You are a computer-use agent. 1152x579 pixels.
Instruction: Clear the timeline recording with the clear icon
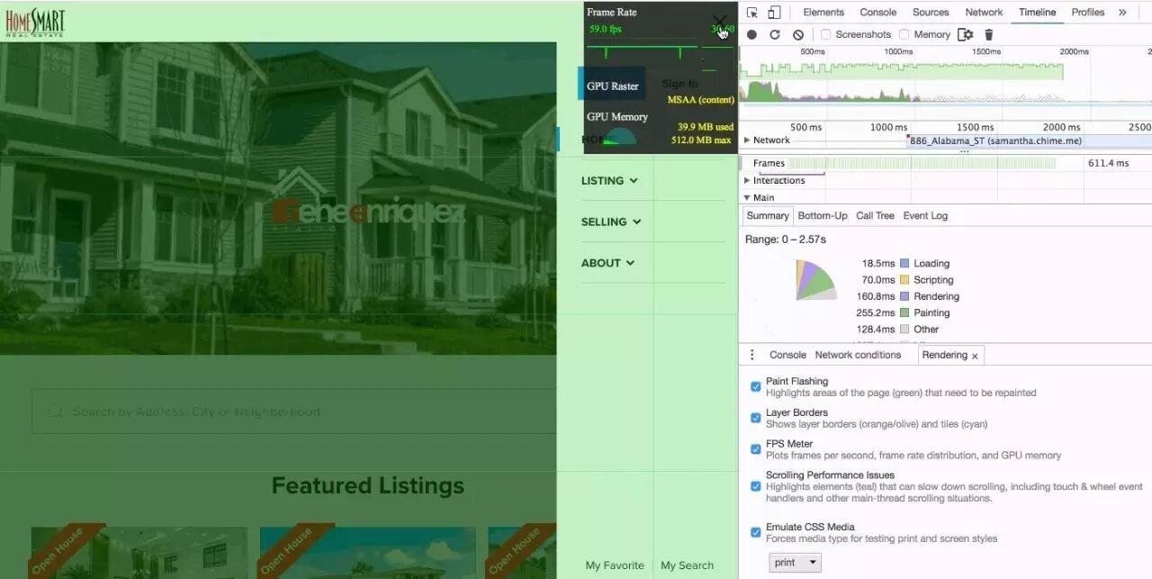coord(798,34)
